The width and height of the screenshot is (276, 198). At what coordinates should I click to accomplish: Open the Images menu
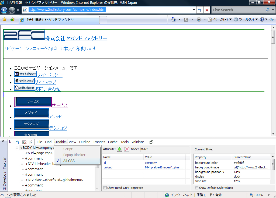99,142
